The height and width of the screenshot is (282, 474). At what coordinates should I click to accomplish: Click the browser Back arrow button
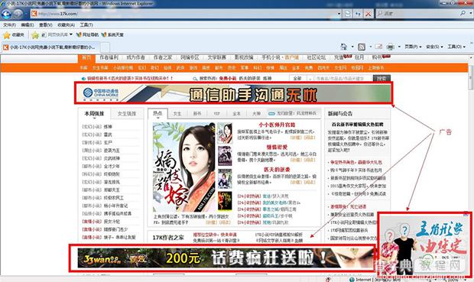click(x=6, y=14)
